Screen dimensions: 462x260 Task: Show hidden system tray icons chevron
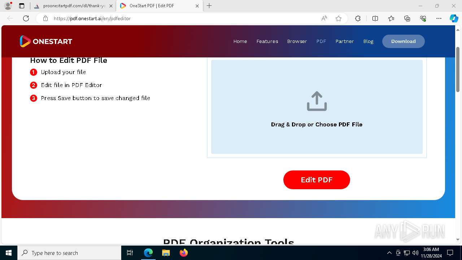[x=389, y=253]
